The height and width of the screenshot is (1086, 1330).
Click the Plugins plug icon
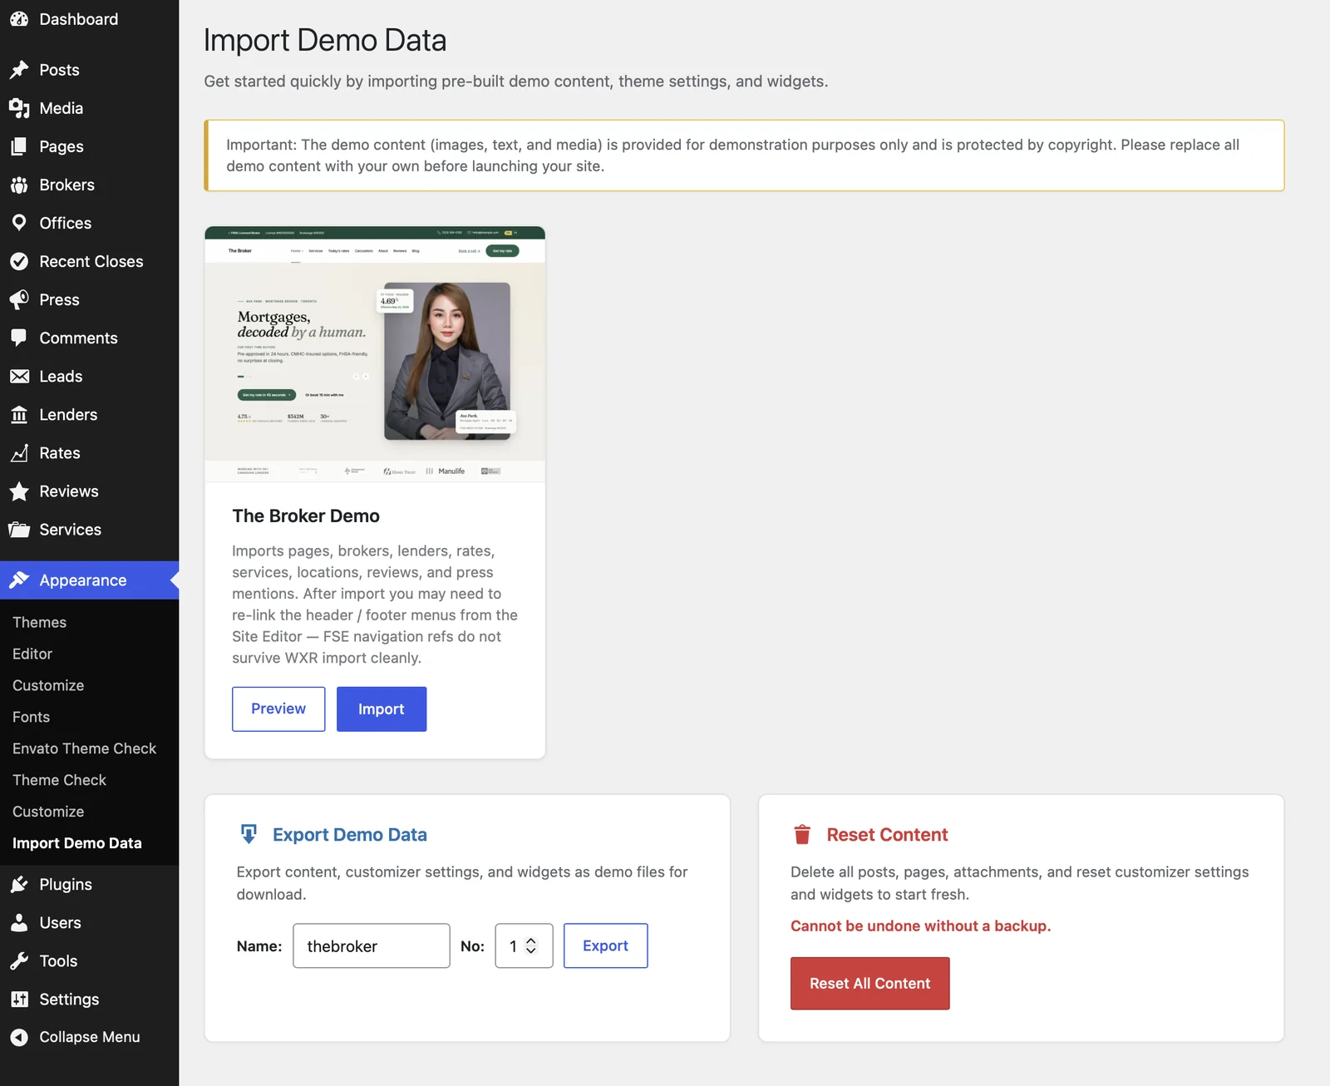[19, 885]
